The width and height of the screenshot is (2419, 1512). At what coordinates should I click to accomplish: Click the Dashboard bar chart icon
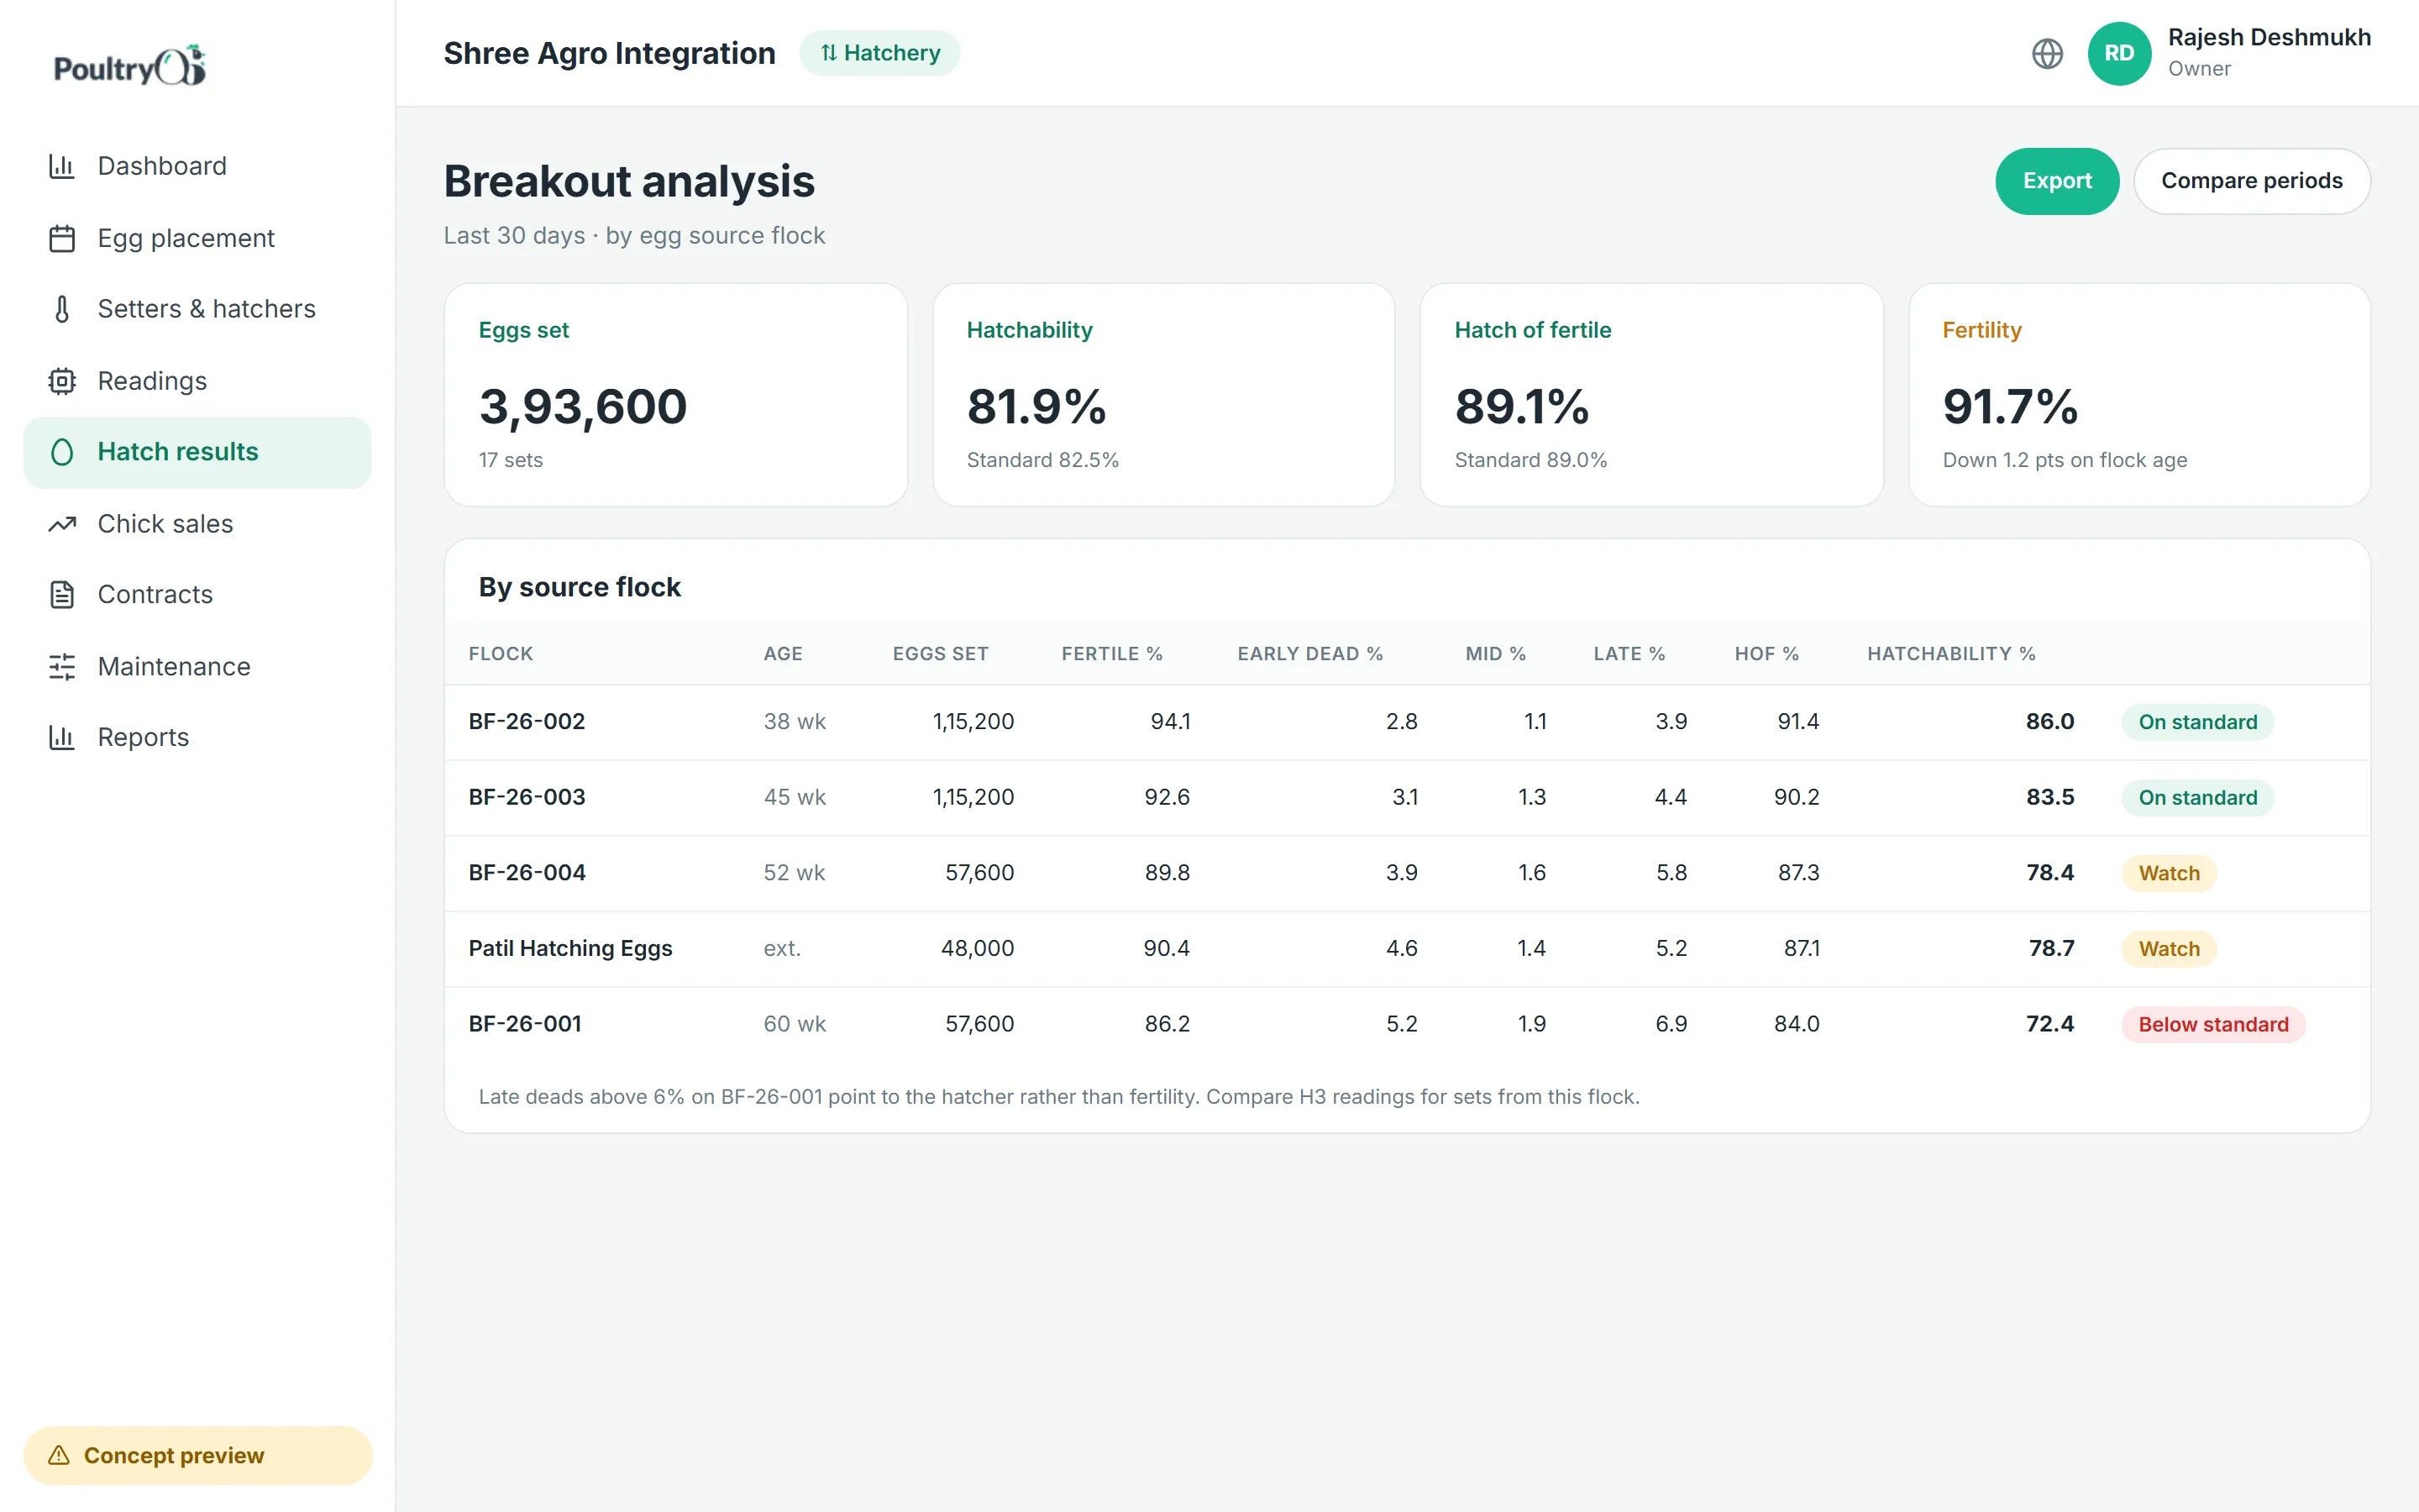(x=62, y=166)
